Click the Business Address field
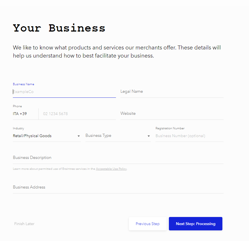 118,187
